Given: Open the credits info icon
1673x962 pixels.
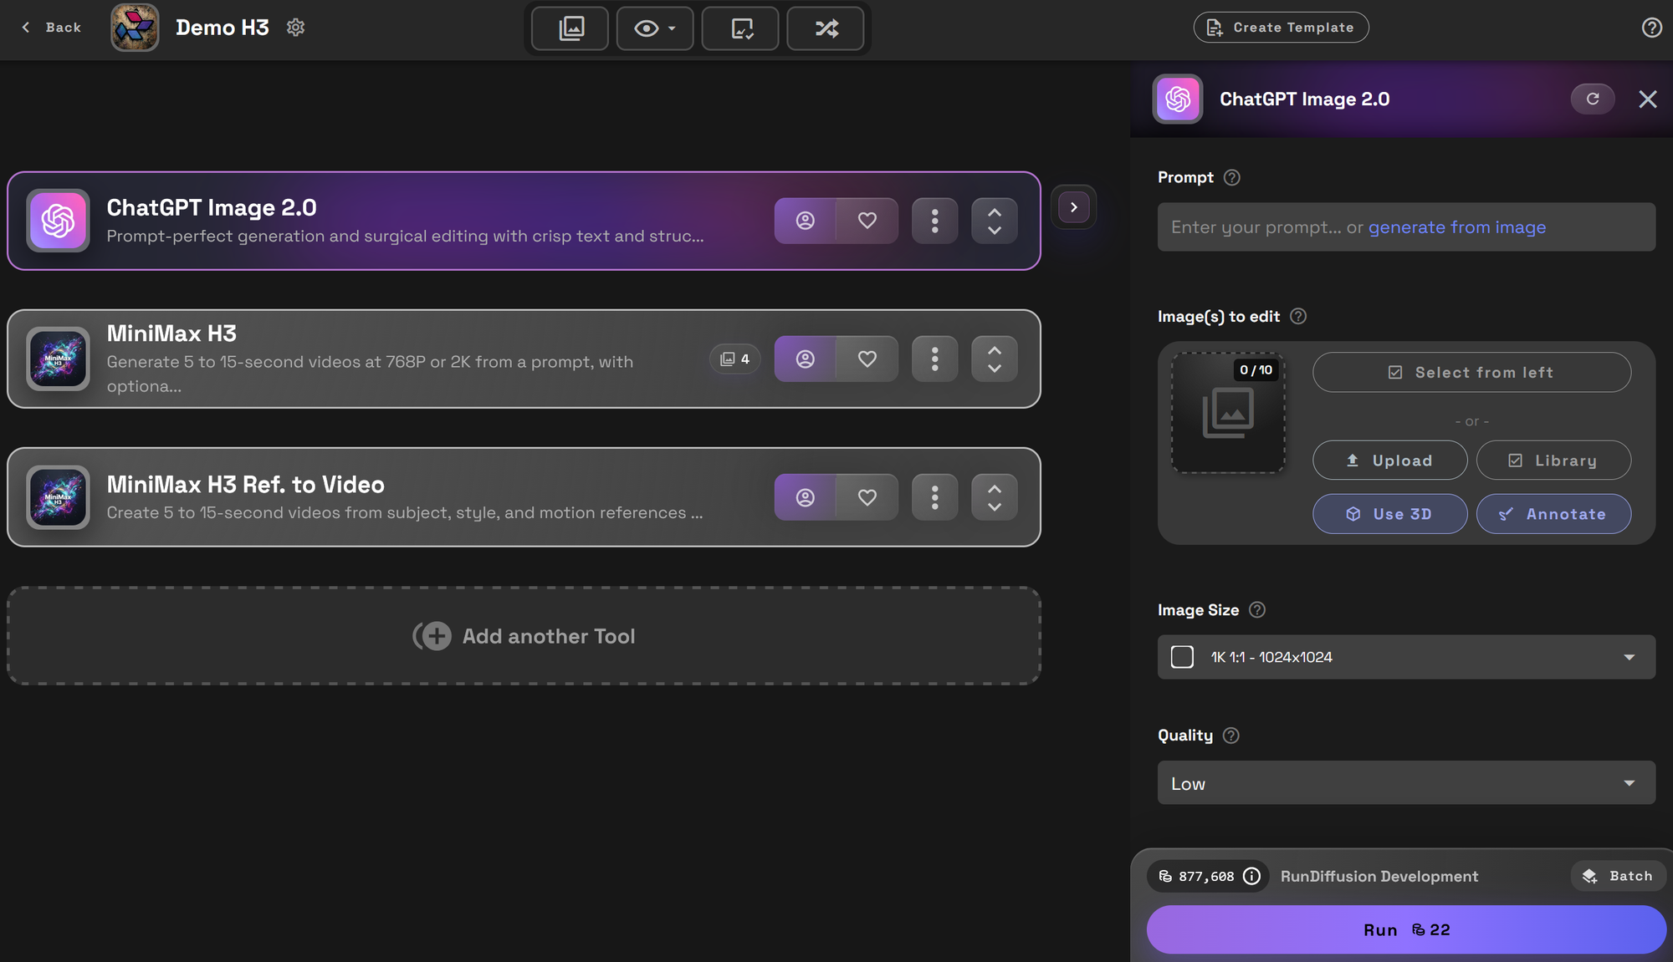Looking at the screenshot, I should tap(1251, 876).
